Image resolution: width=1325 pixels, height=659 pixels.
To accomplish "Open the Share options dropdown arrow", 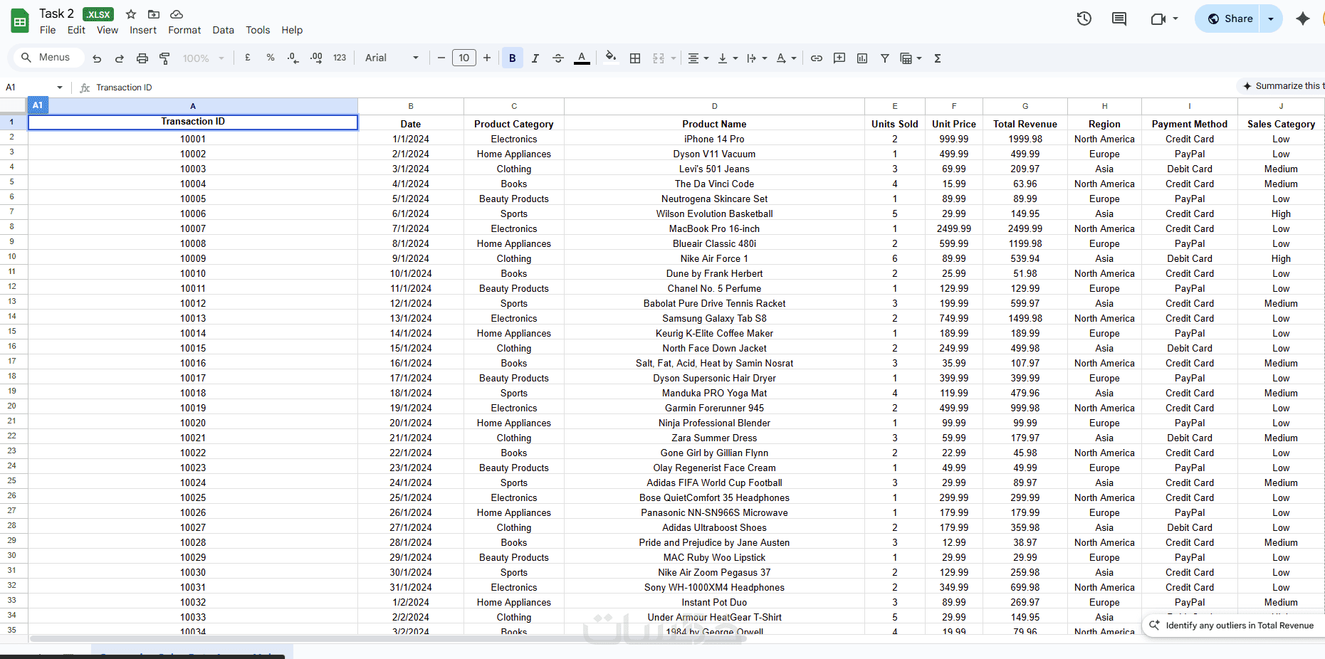I will tap(1271, 19).
